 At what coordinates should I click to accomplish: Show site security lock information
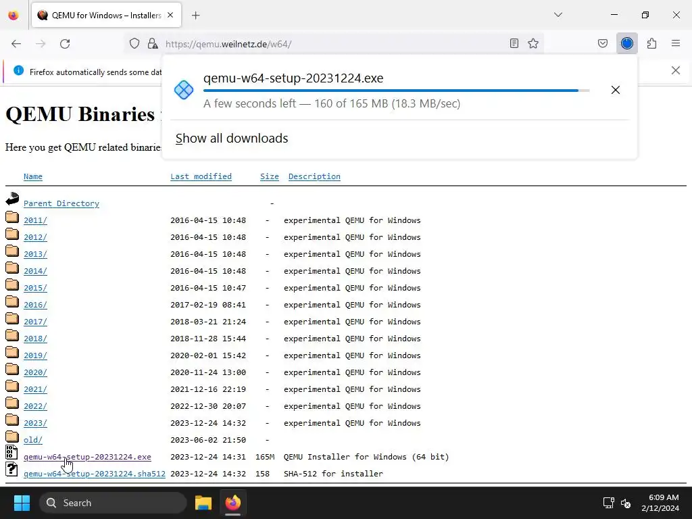(153, 43)
